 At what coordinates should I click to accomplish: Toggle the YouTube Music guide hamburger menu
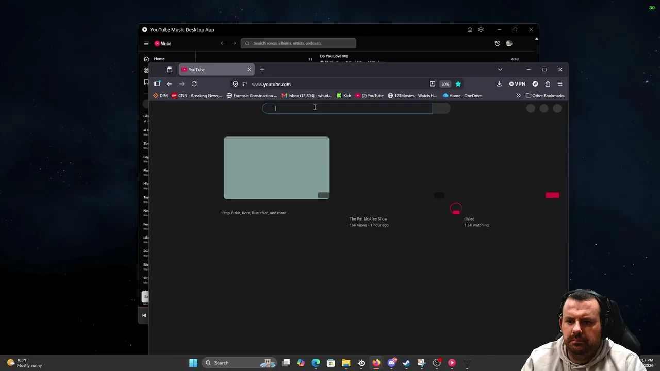(x=146, y=44)
